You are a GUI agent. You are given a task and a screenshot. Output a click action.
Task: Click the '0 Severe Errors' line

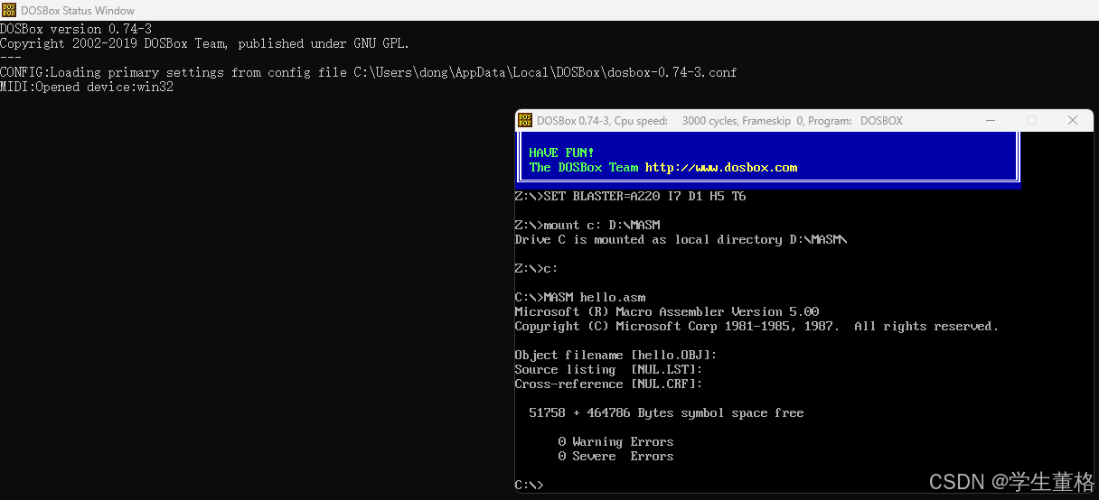point(616,456)
